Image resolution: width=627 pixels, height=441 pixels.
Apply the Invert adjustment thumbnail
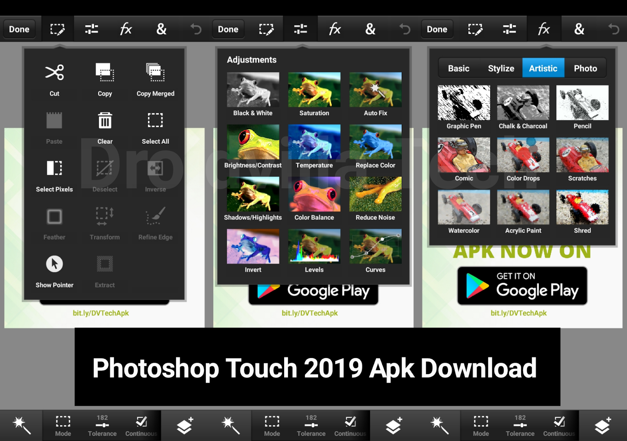(253, 246)
